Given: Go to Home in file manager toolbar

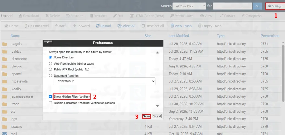Looking at the screenshot, I should coord(11,26).
